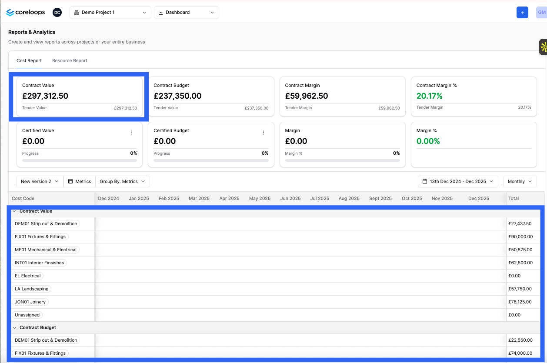Open the Dashboard navigation dropdown
The width and height of the screenshot is (547, 363).
pyautogui.click(x=186, y=13)
